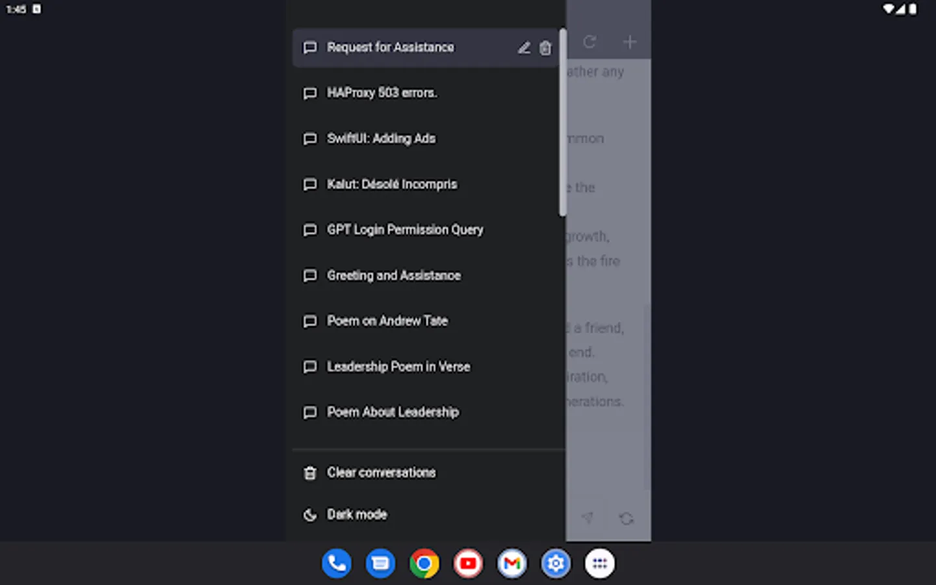This screenshot has height=585, width=936.
Task: Click chat icon beside SwiftUI: Adding Ads
Action: pyautogui.click(x=310, y=139)
